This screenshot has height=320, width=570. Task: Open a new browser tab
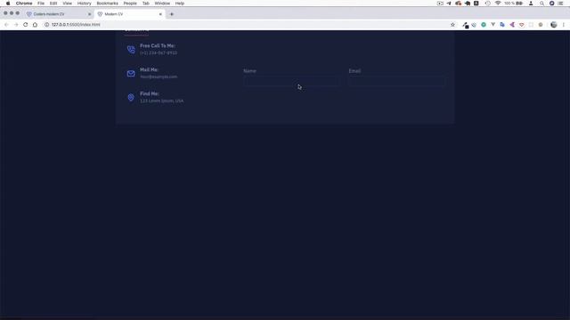click(172, 14)
